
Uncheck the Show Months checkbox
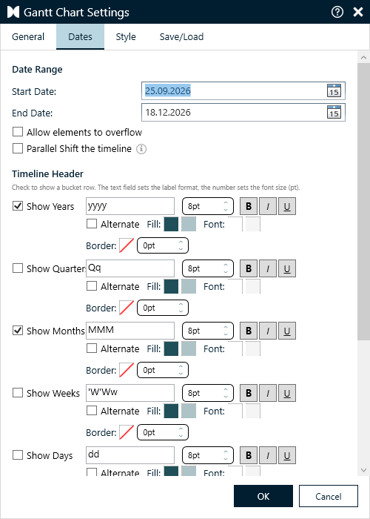[x=18, y=331]
